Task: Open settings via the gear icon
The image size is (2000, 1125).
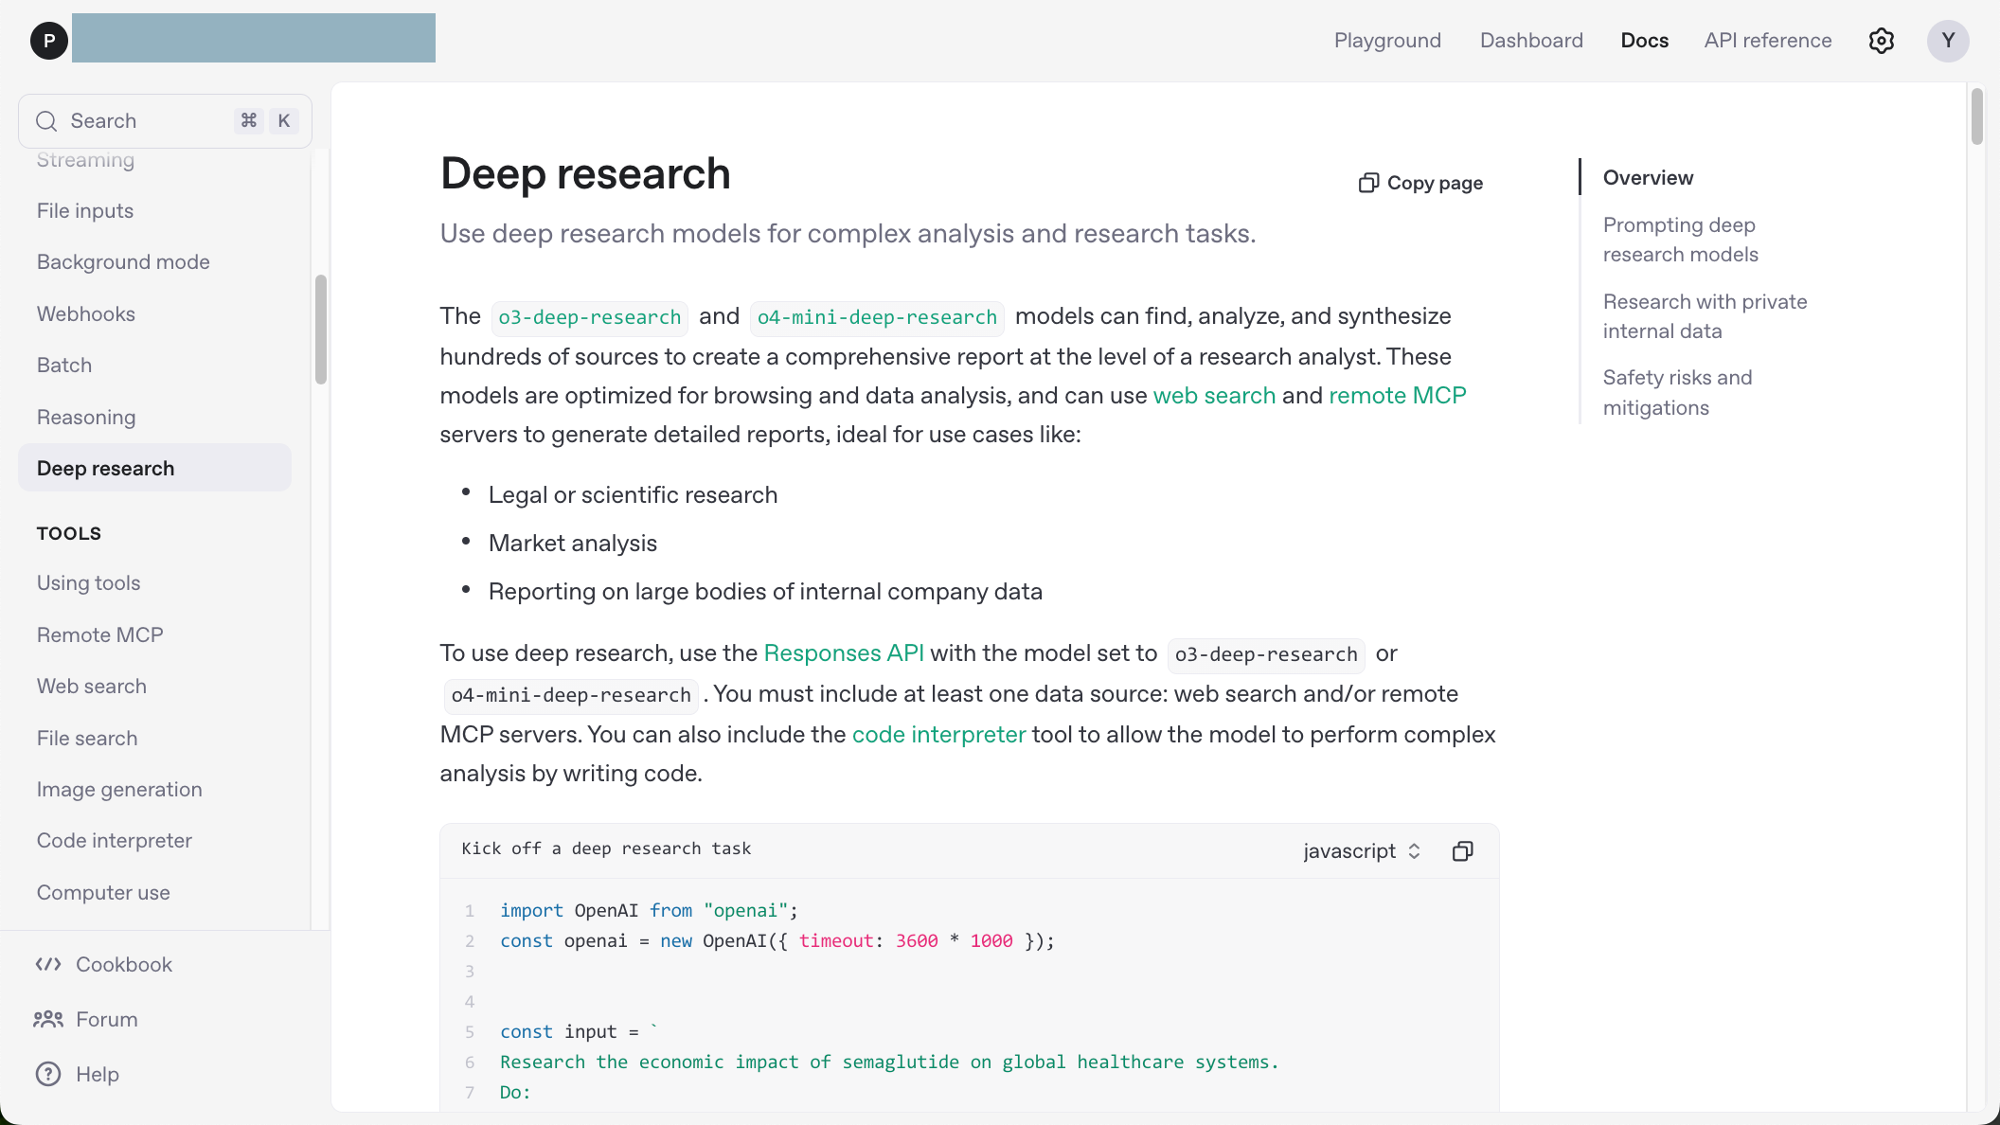Action: pos(1881,41)
